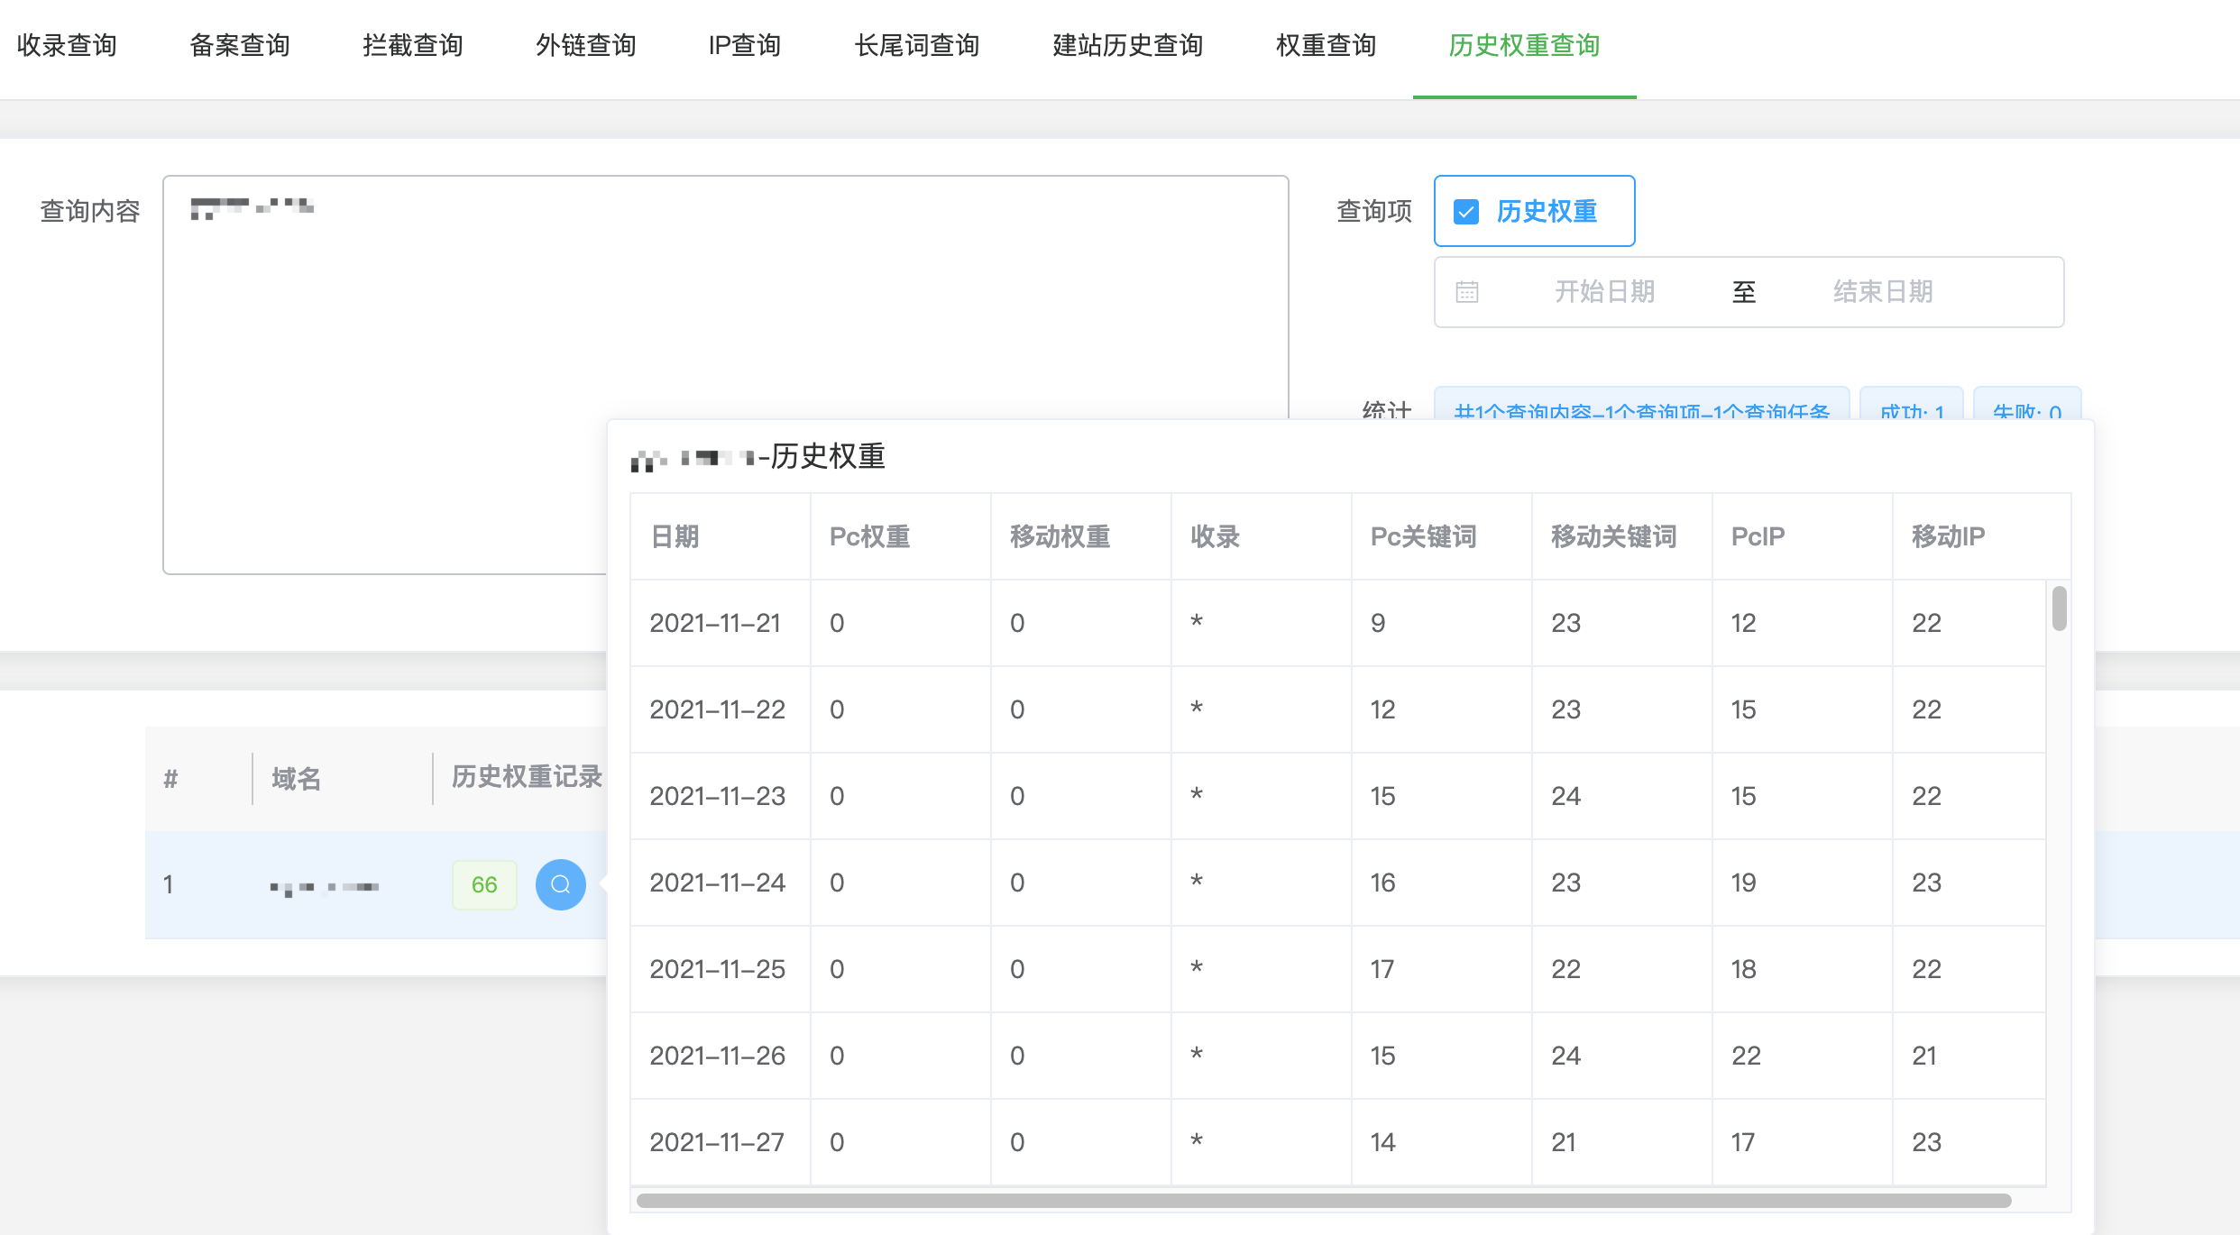The width and height of the screenshot is (2240, 1235).
Task: Toggle the 历史权重 checkbox
Action: pyautogui.click(x=1466, y=212)
